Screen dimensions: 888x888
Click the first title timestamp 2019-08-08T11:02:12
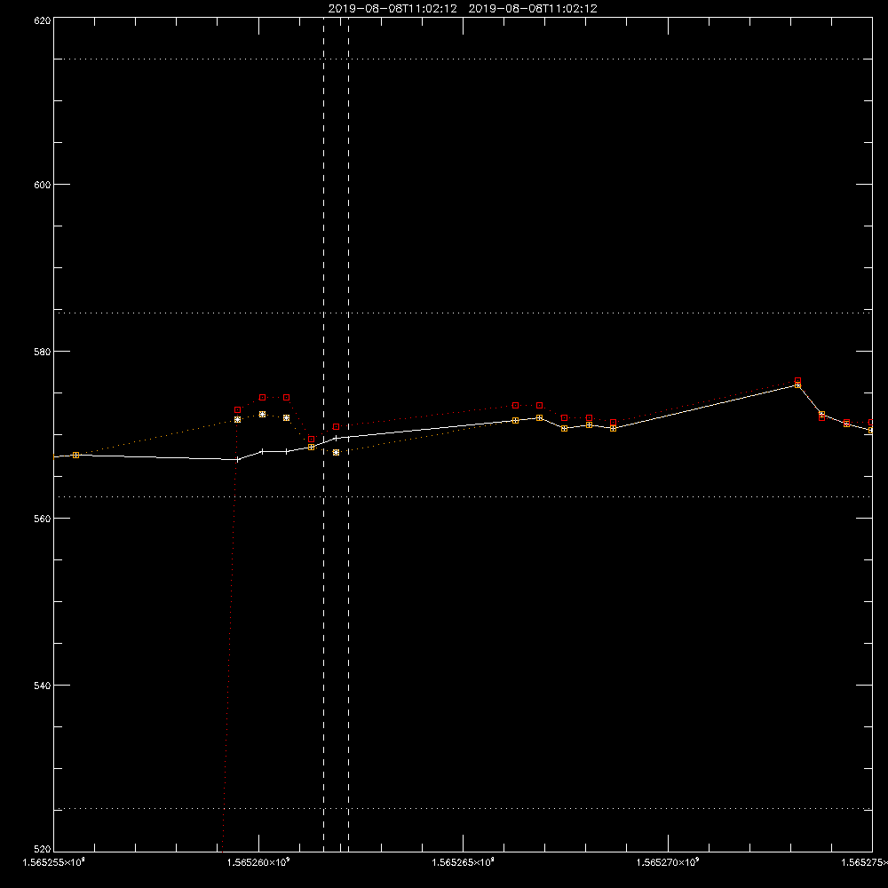392,9
